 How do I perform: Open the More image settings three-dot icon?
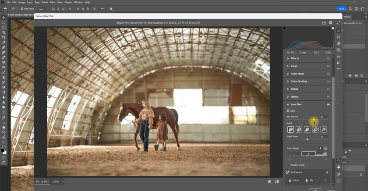(338, 68)
